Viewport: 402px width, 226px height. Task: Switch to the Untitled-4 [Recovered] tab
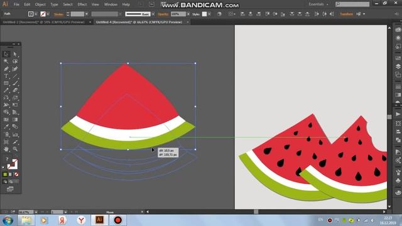(x=139, y=23)
